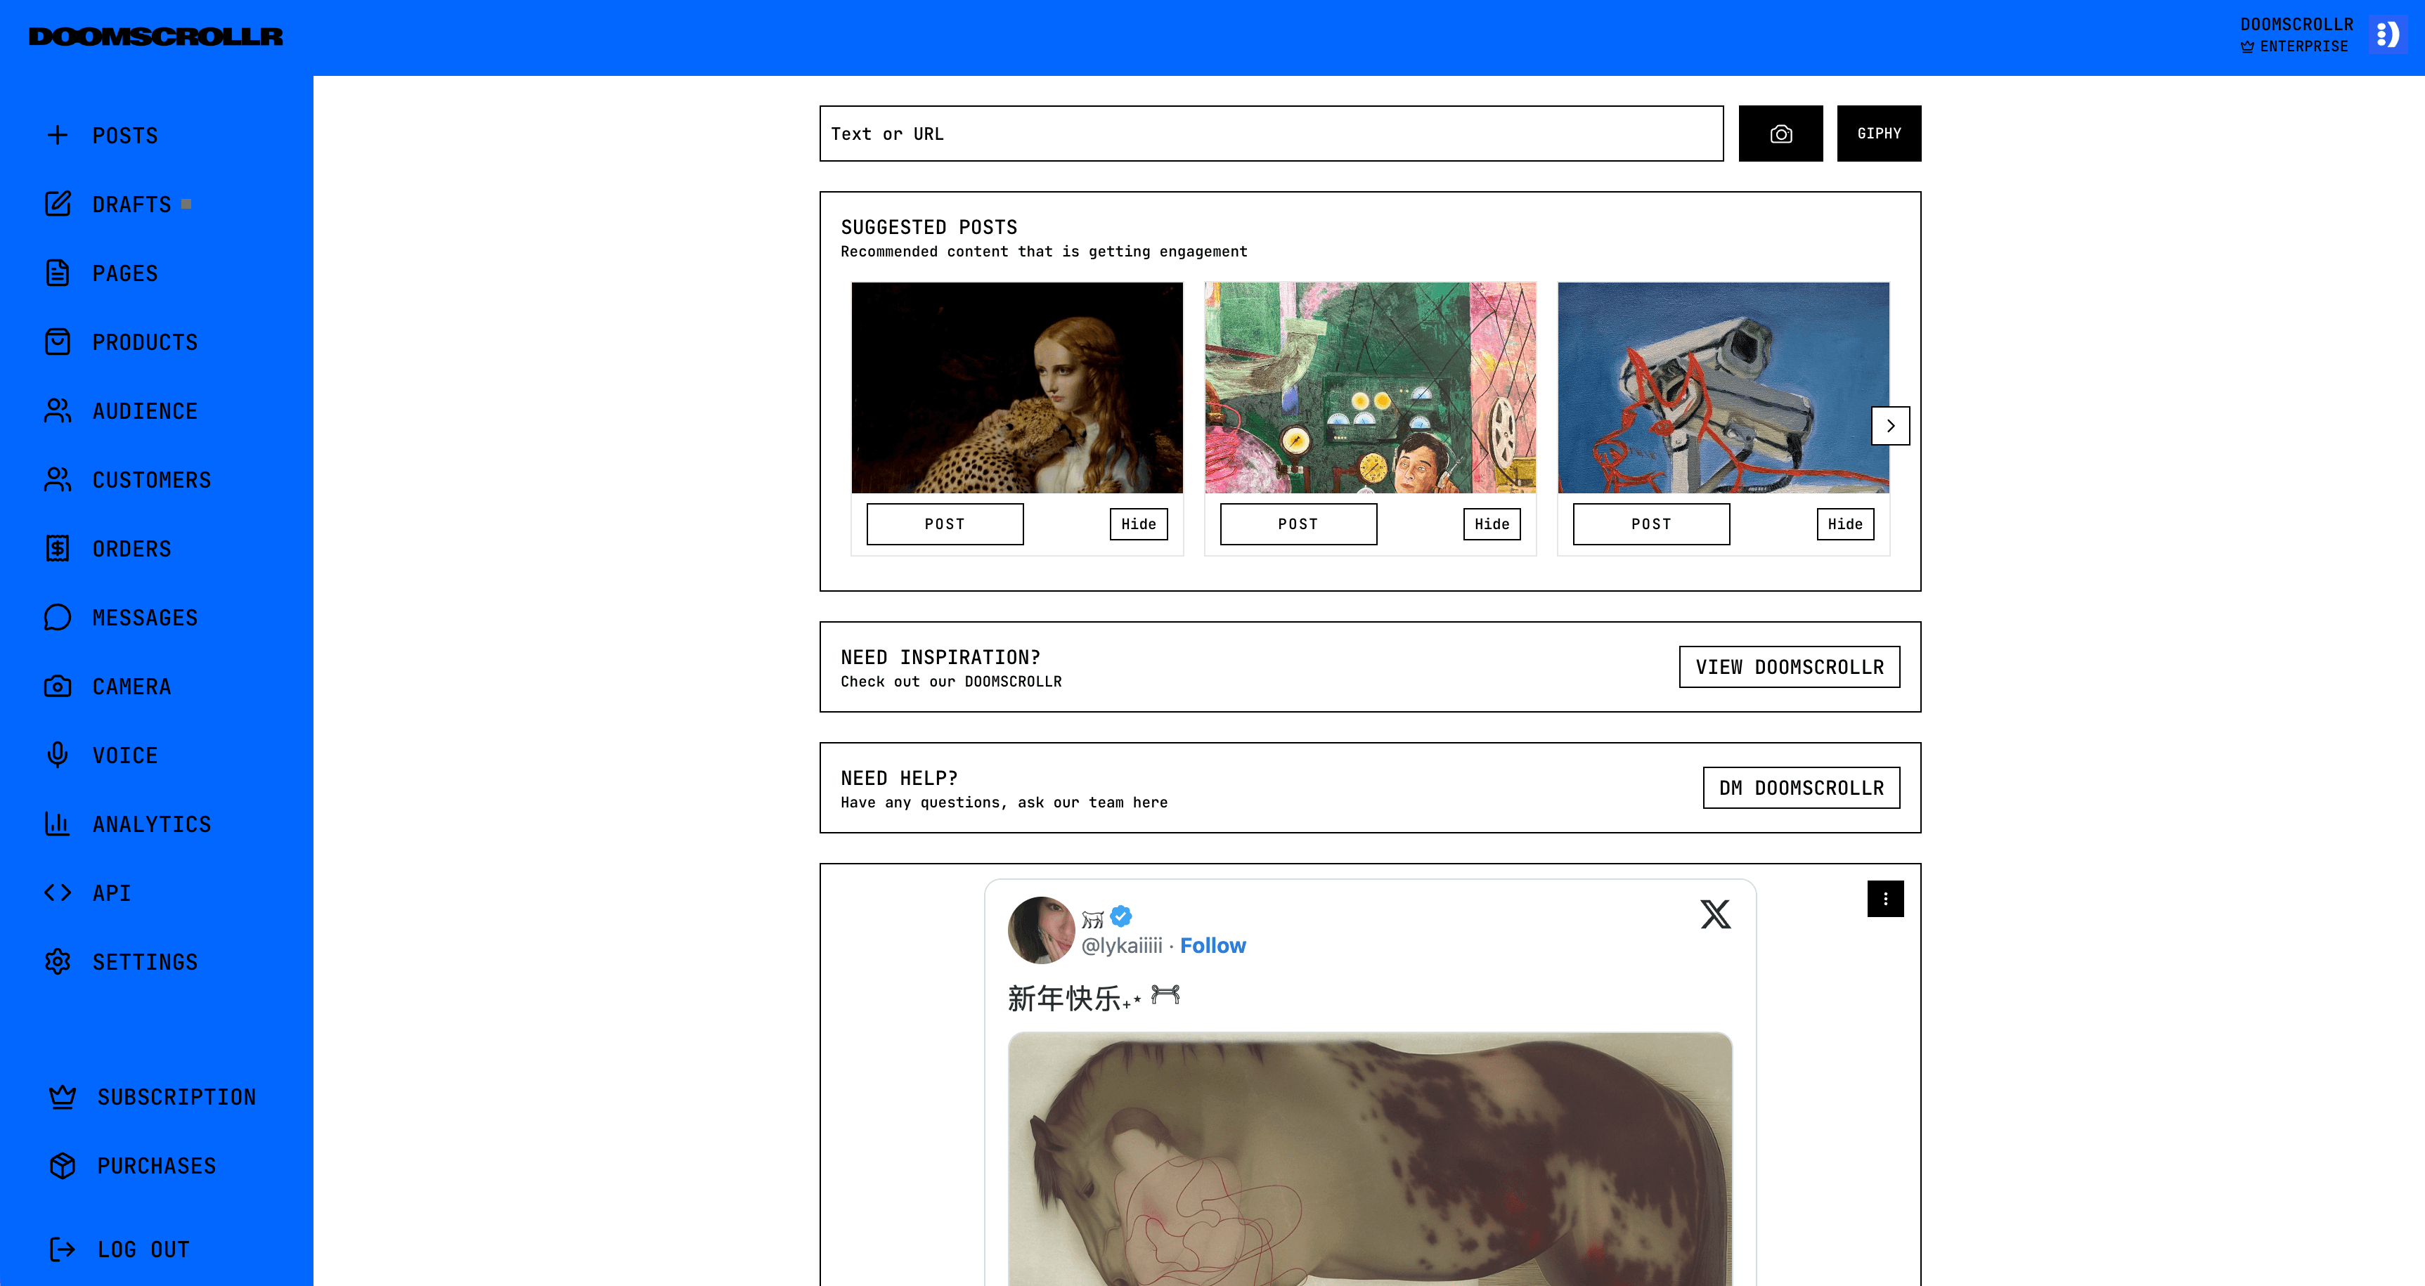
Task: Open Analytics via the bar-chart icon
Action: pyautogui.click(x=58, y=824)
